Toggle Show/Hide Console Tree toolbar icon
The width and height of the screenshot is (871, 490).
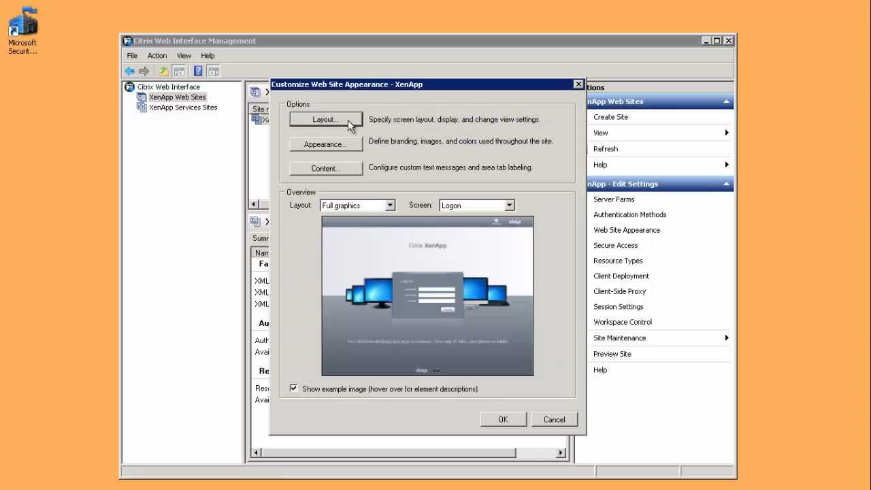point(179,71)
